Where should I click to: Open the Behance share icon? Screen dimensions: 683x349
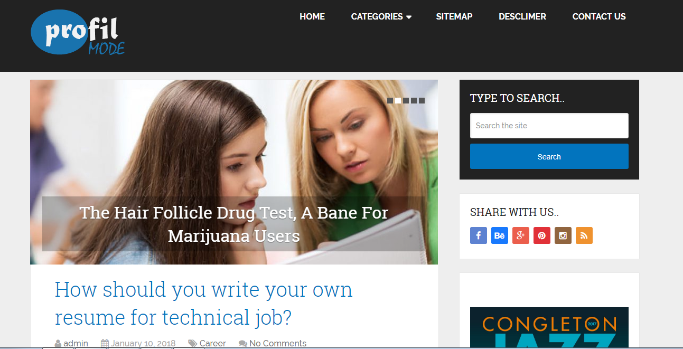pos(500,235)
